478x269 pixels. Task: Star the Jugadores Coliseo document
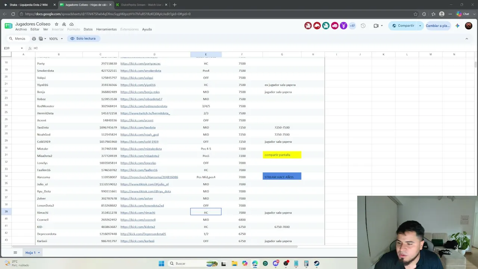pyautogui.click(x=56, y=24)
